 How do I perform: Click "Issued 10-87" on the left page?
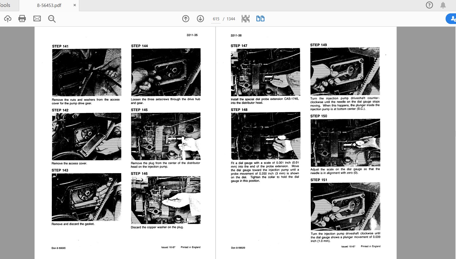point(168,247)
